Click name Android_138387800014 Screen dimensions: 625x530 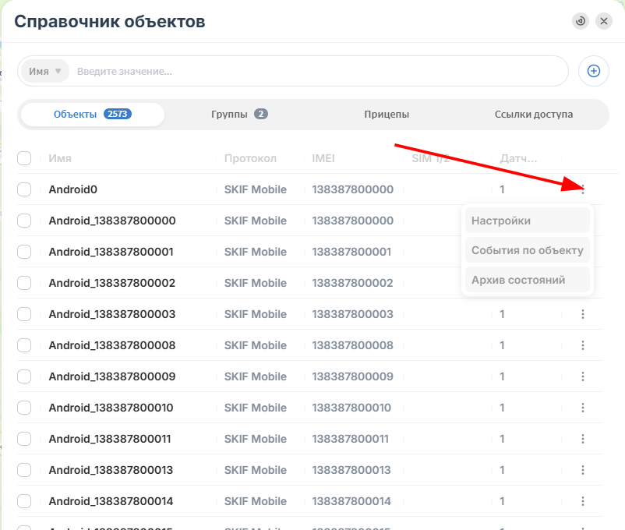pos(111,501)
